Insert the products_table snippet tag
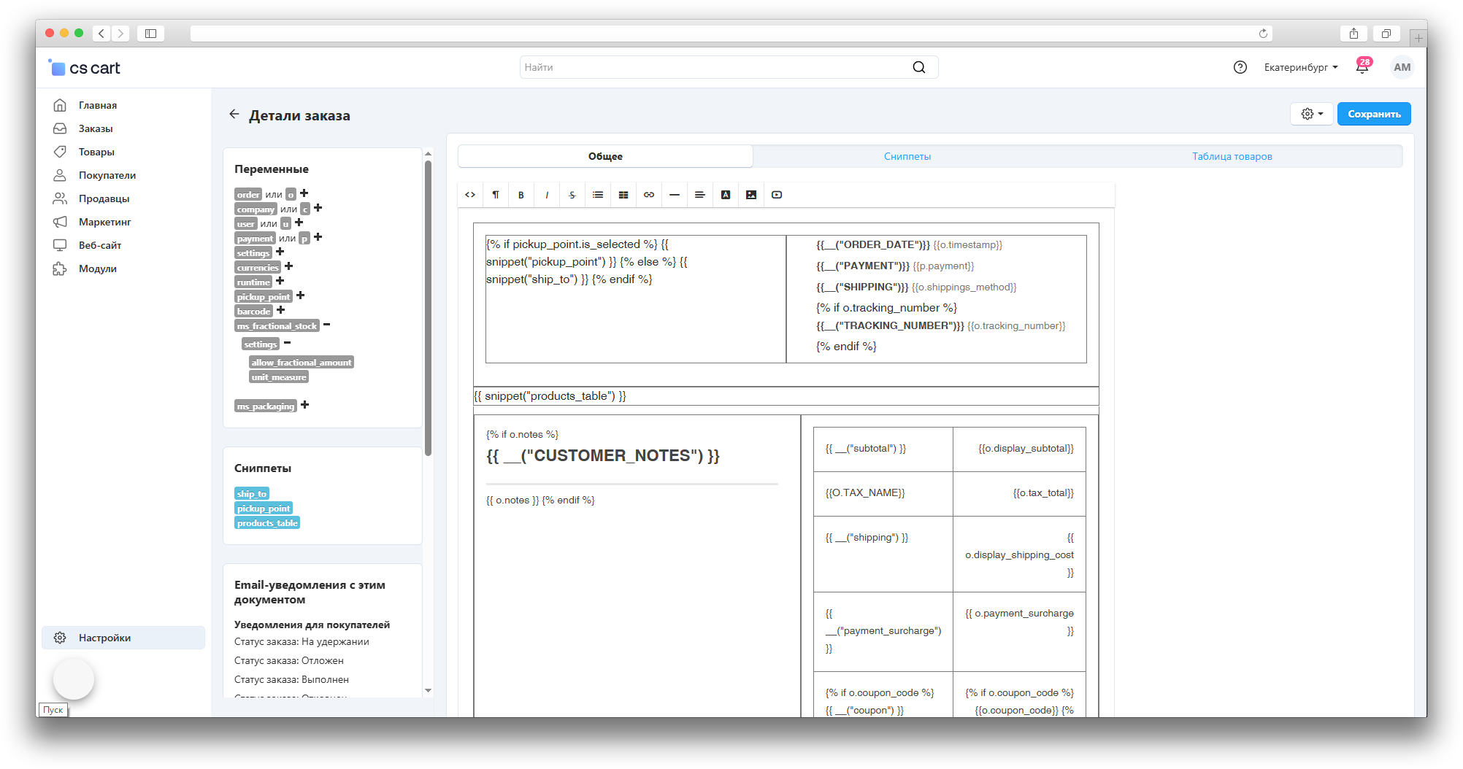Screen dimensions: 1463x769 267,523
